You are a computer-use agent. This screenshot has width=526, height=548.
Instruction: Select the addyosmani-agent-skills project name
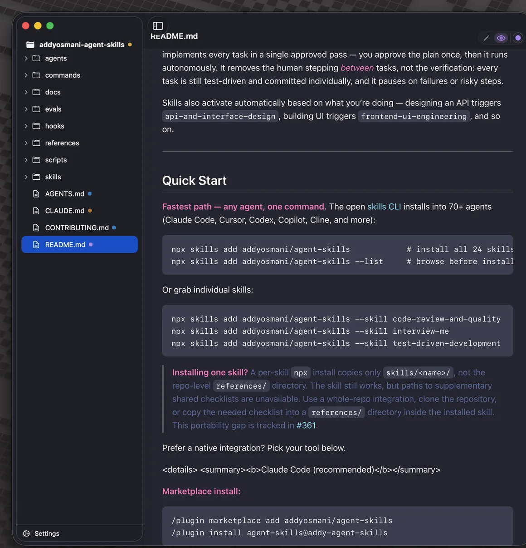[82, 44]
